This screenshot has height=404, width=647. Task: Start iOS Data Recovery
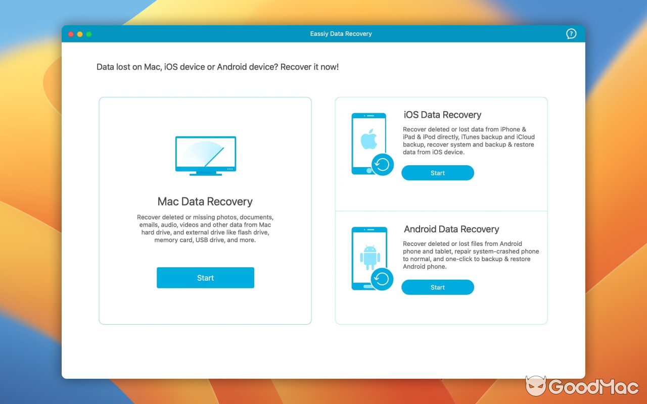(x=438, y=173)
